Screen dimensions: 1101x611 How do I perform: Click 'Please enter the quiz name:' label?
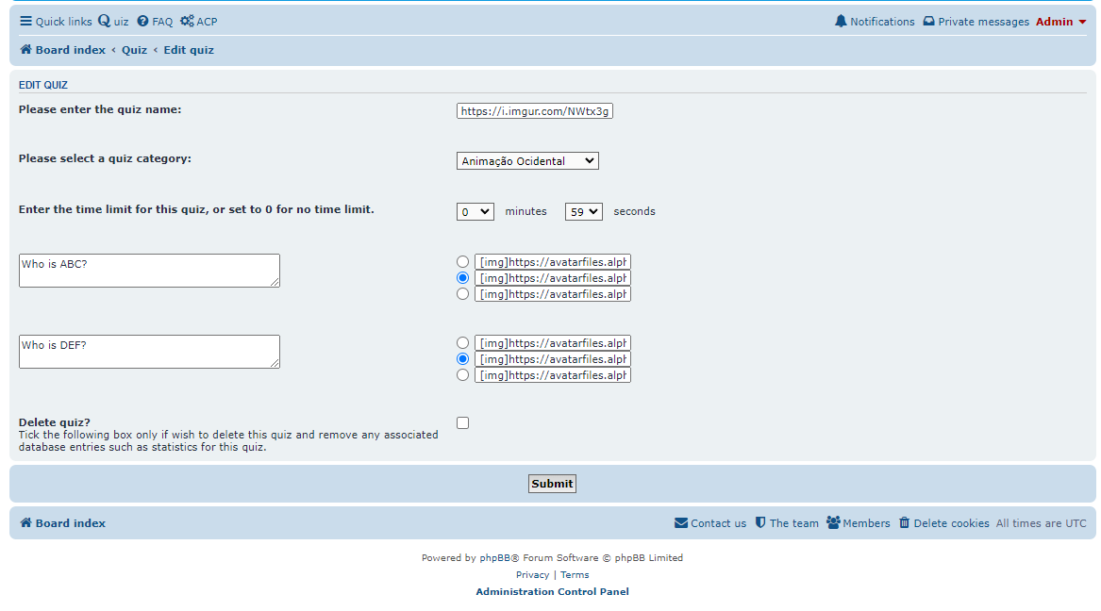coord(100,109)
